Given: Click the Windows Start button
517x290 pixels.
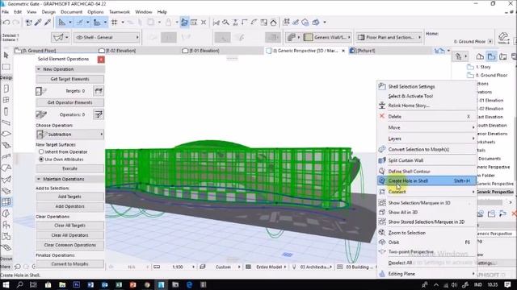Looking at the screenshot, I should (6, 284).
